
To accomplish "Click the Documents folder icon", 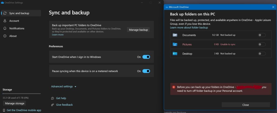I will pos(175,35).
